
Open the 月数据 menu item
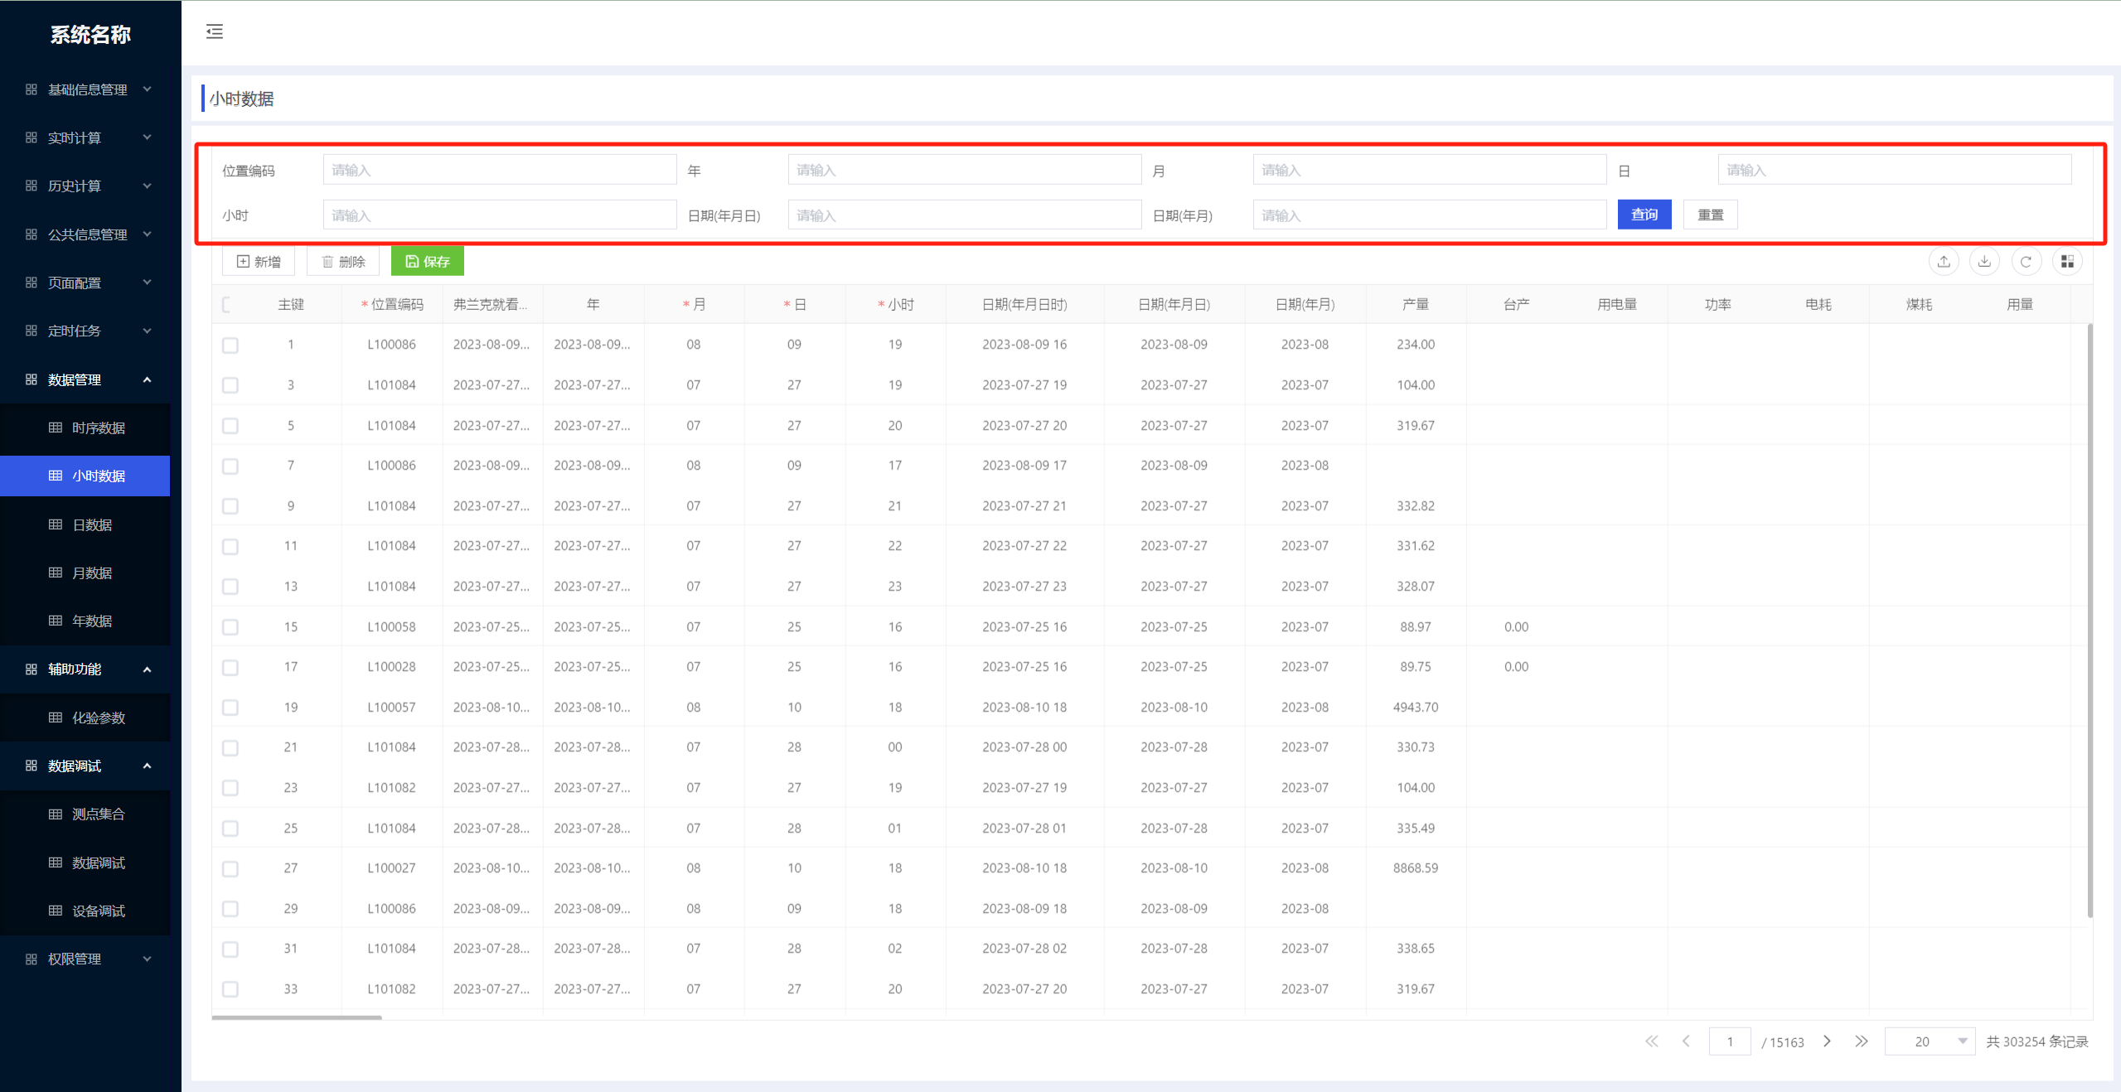coord(85,573)
